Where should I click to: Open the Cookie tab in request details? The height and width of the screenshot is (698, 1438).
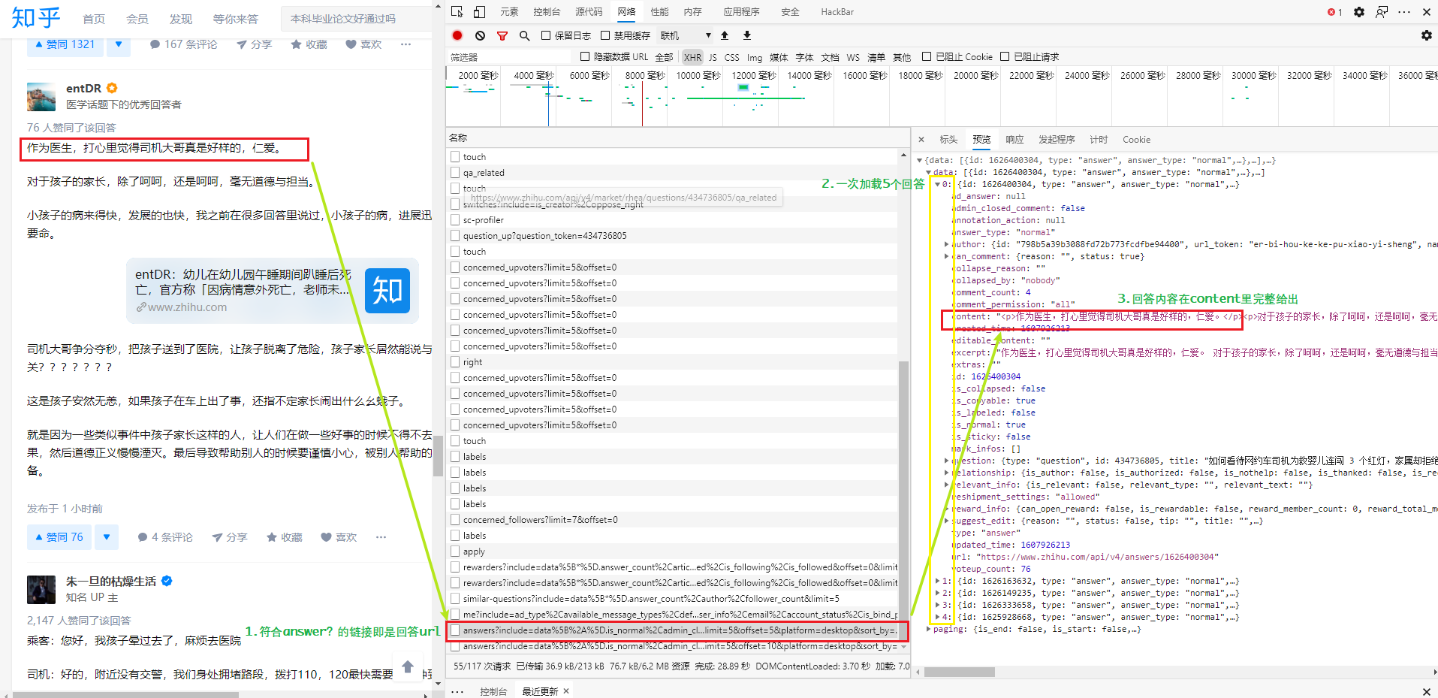[1136, 140]
